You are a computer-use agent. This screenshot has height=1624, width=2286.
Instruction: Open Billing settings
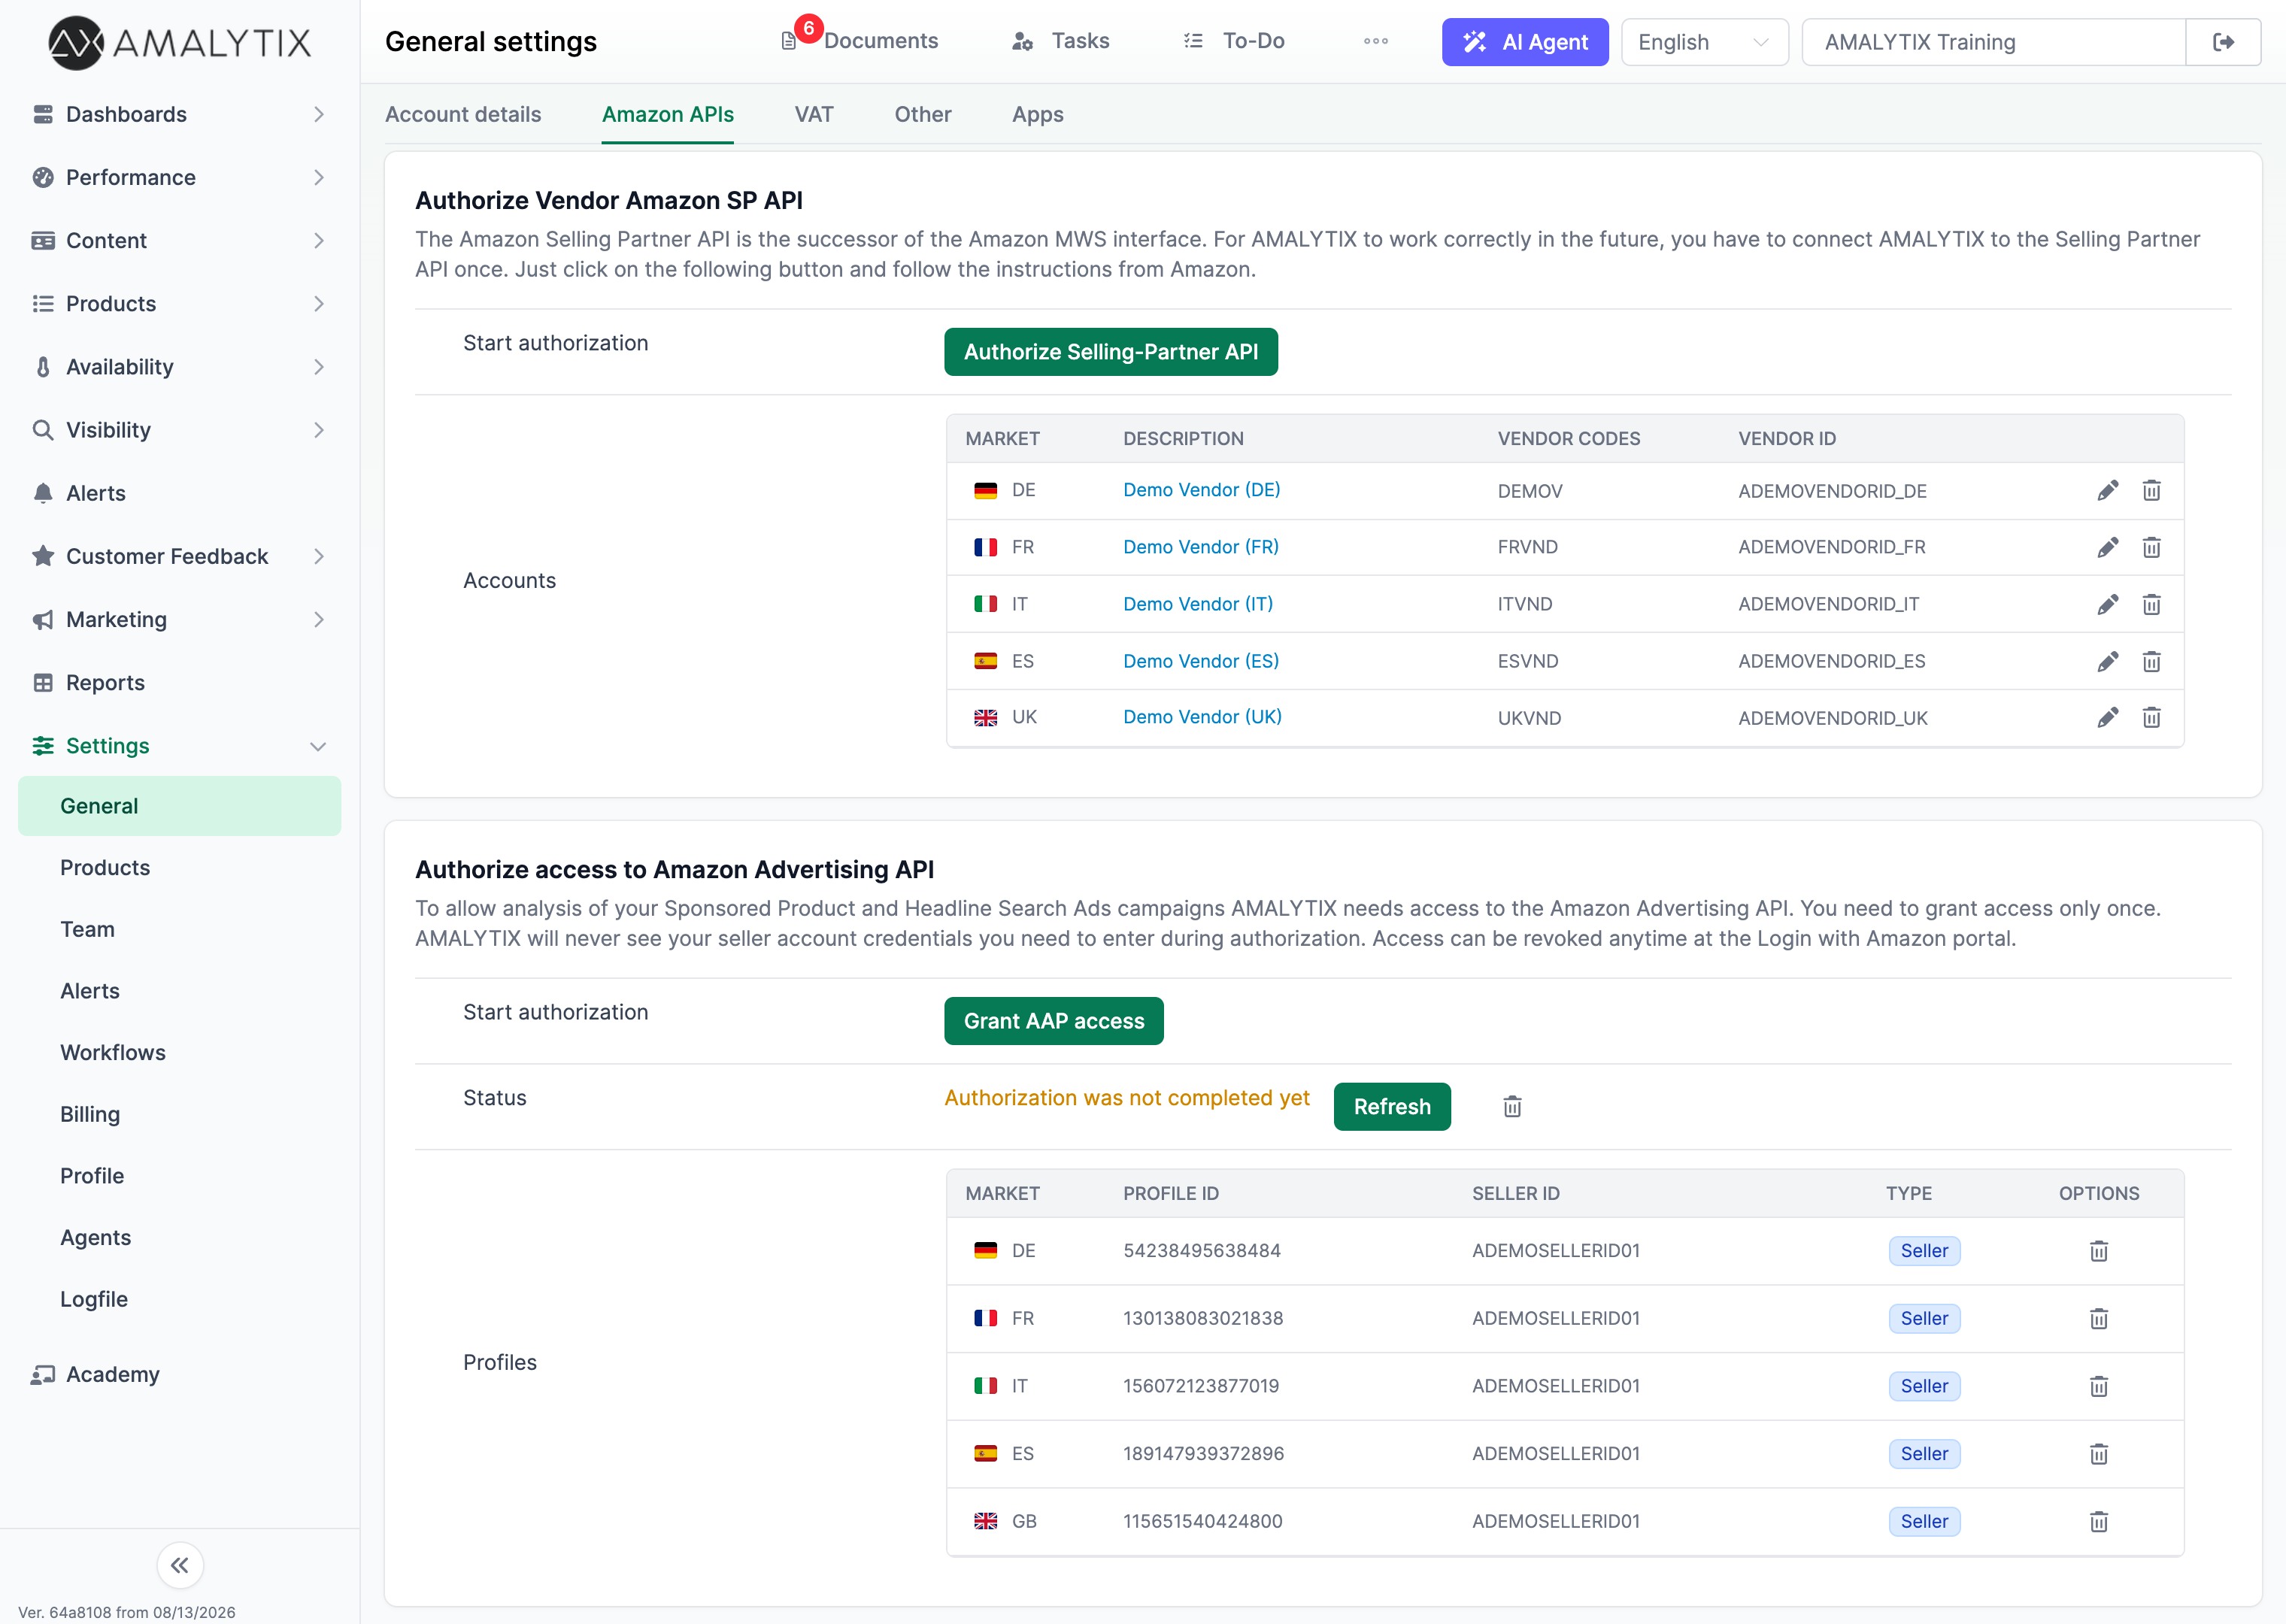[x=180, y=1114]
